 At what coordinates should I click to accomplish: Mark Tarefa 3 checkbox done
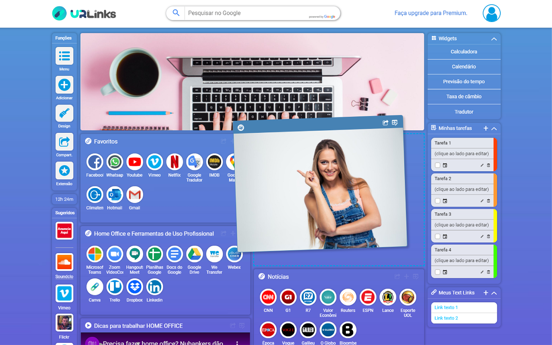tap(438, 236)
